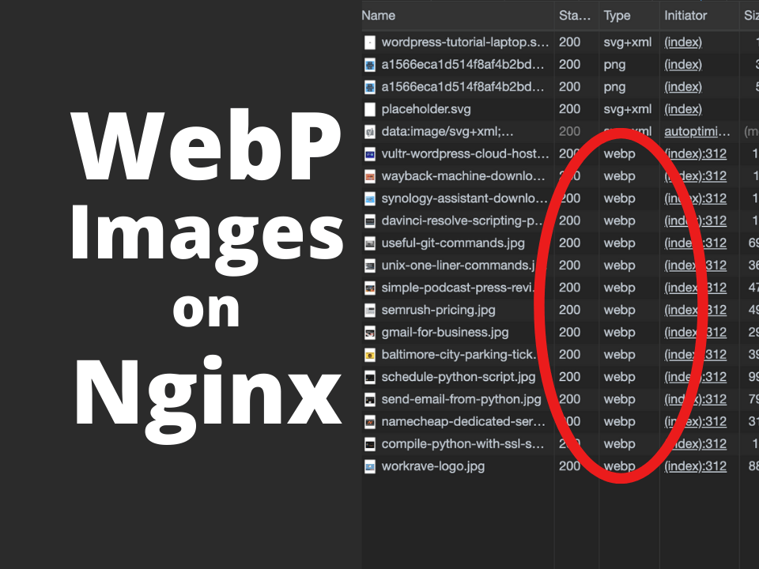Select the vultr-wordpress-cloud-host resource thumbnail
The image size is (759, 569).
(369, 153)
